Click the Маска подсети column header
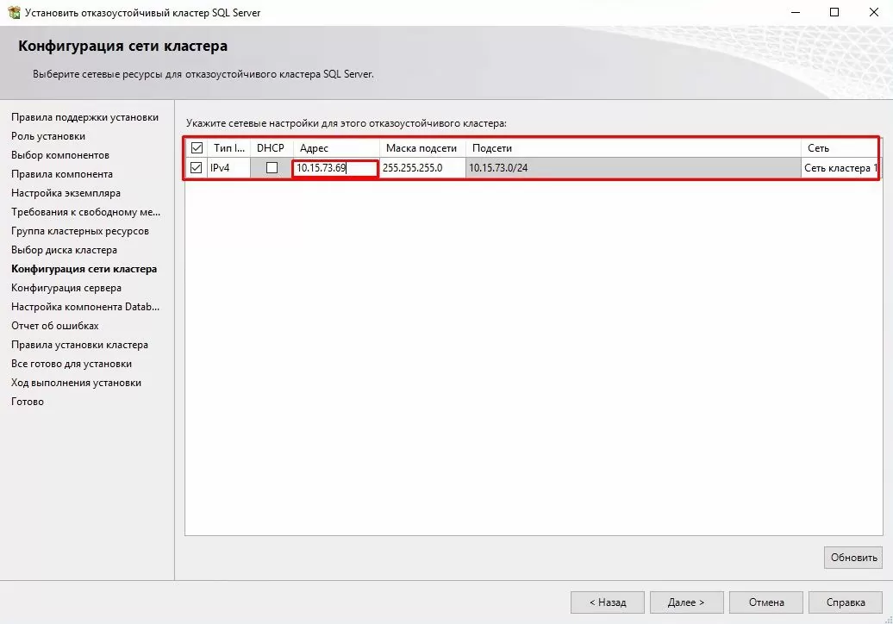 coord(422,148)
